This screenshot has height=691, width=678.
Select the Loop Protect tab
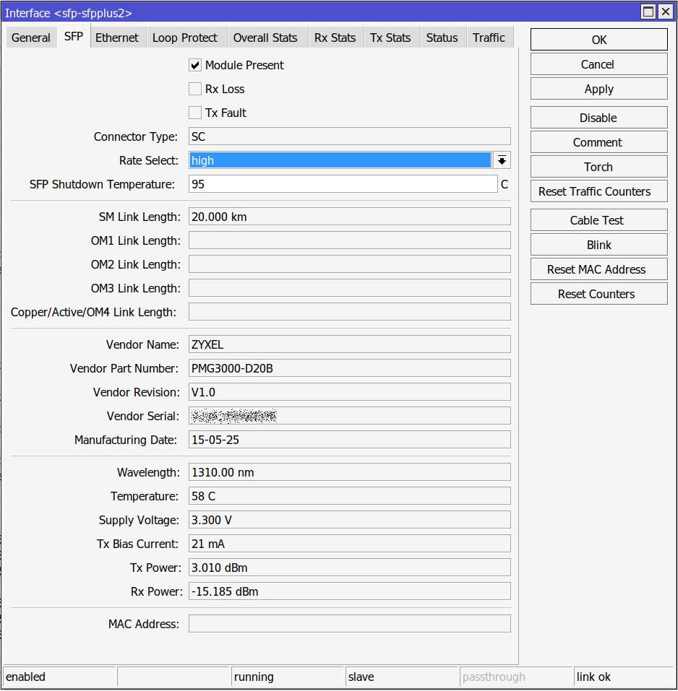[x=186, y=38]
